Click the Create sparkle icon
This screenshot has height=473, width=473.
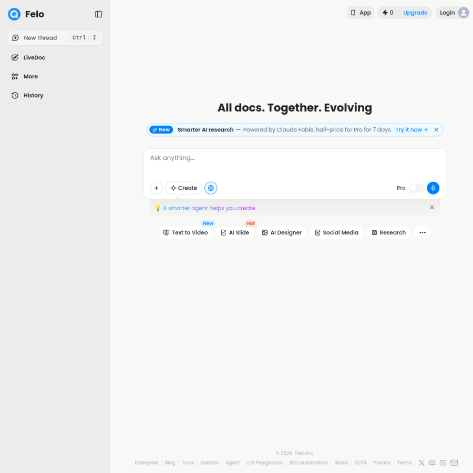point(173,188)
